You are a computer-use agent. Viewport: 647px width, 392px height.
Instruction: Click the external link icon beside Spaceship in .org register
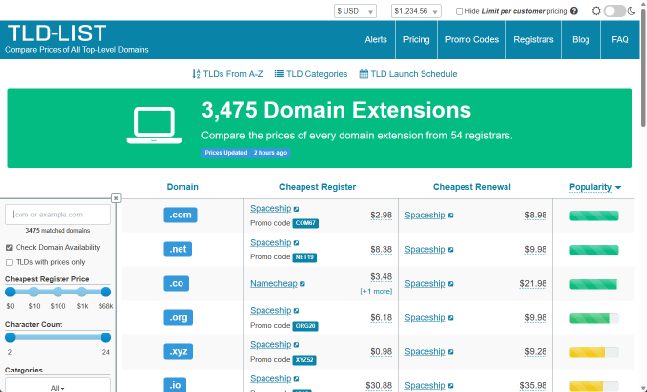click(x=296, y=311)
